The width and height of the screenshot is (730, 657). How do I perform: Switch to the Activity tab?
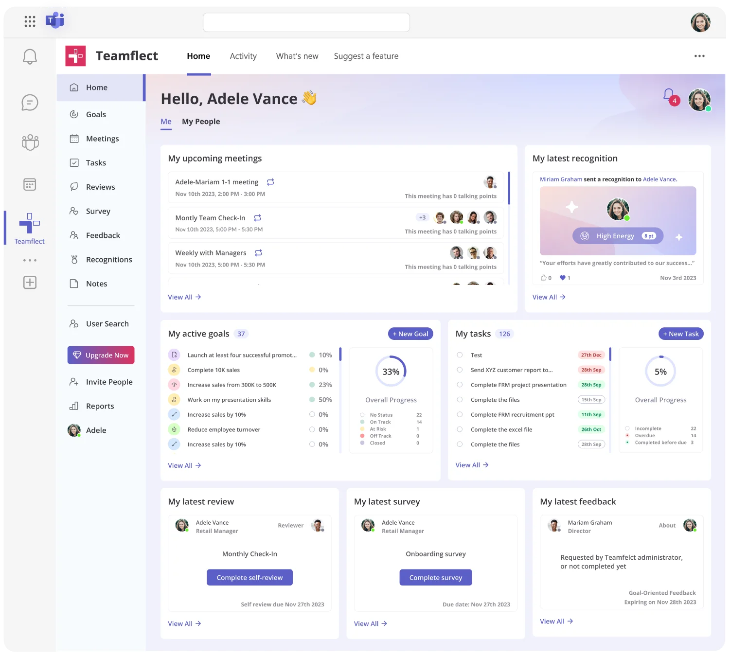pyautogui.click(x=243, y=56)
